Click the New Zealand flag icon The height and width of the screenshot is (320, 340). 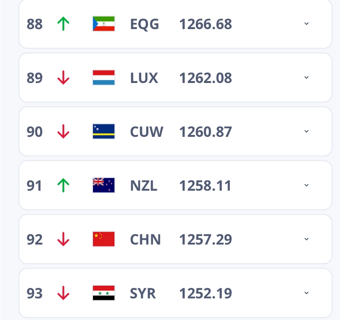(103, 186)
